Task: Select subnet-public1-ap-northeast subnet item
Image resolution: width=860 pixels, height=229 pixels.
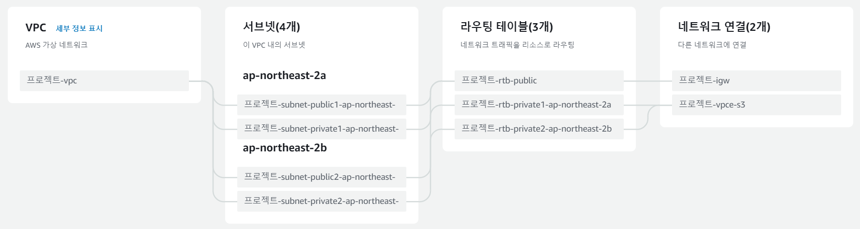Action: coord(321,105)
